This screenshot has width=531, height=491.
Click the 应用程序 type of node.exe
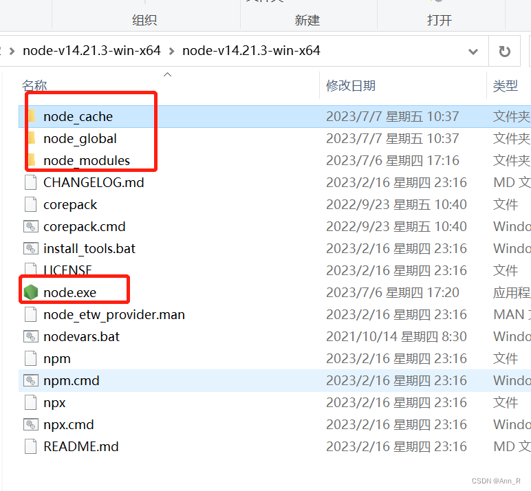pyautogui.click(x=512, y=292)
